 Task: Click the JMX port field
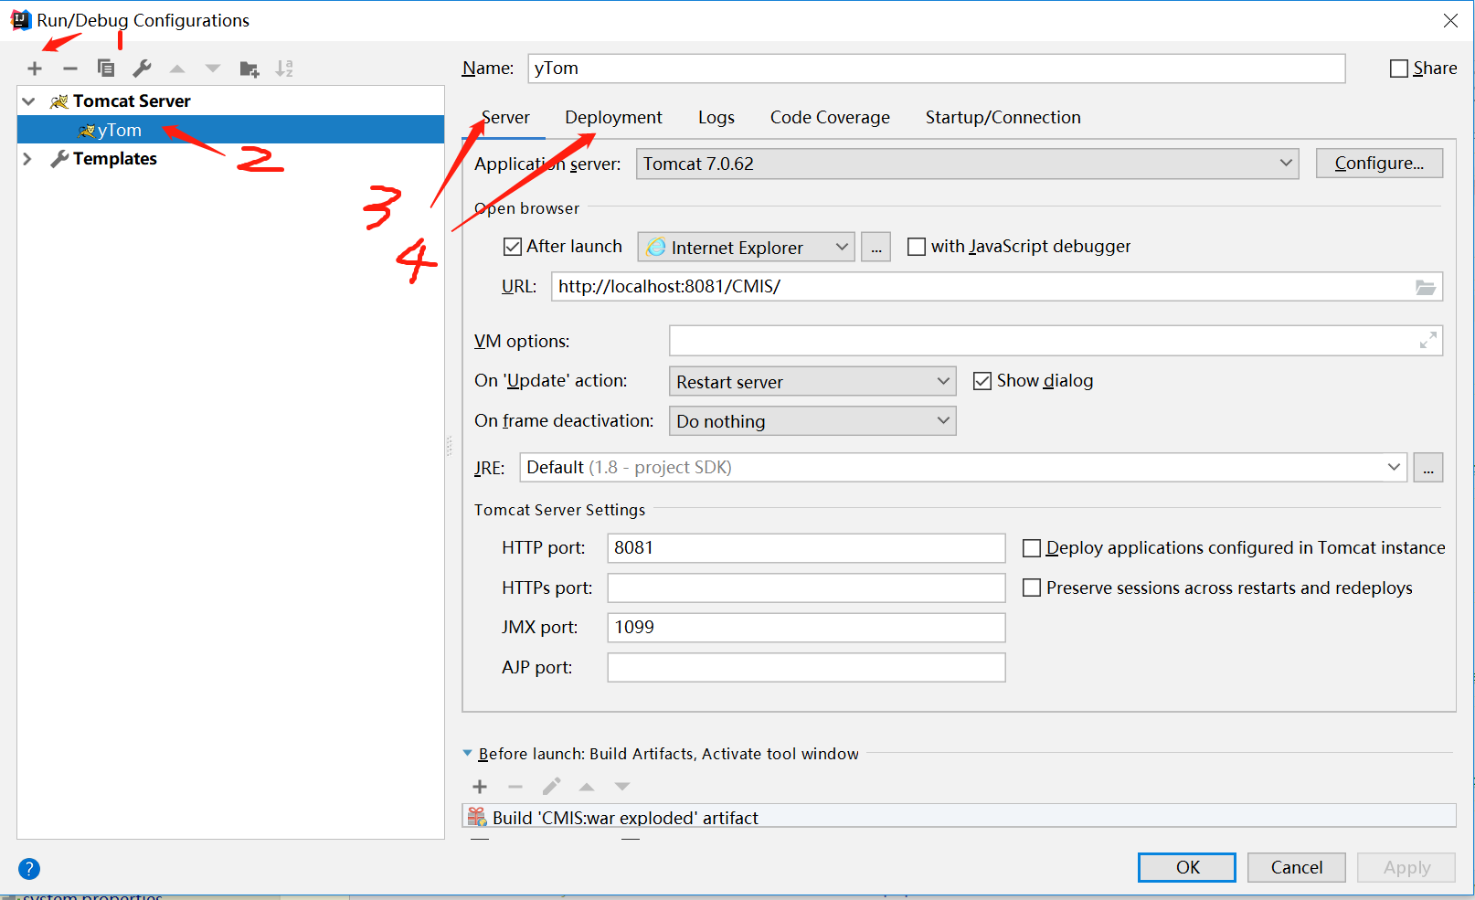pyautogui.click(x=806, y=628)
